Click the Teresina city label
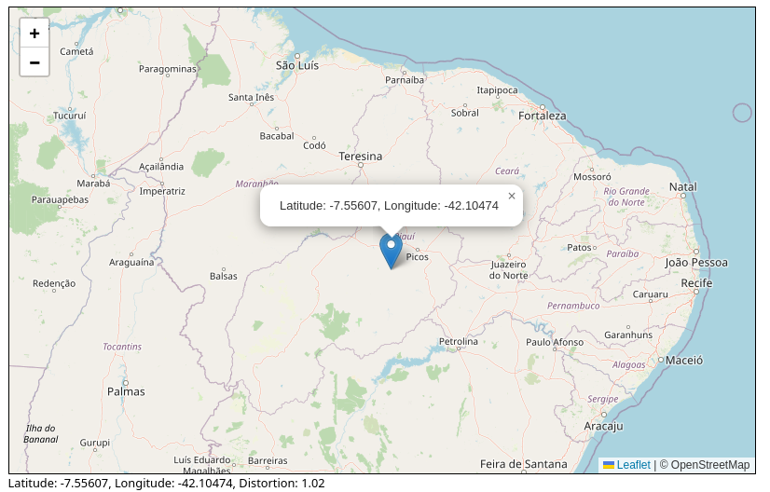 (361, 157)
